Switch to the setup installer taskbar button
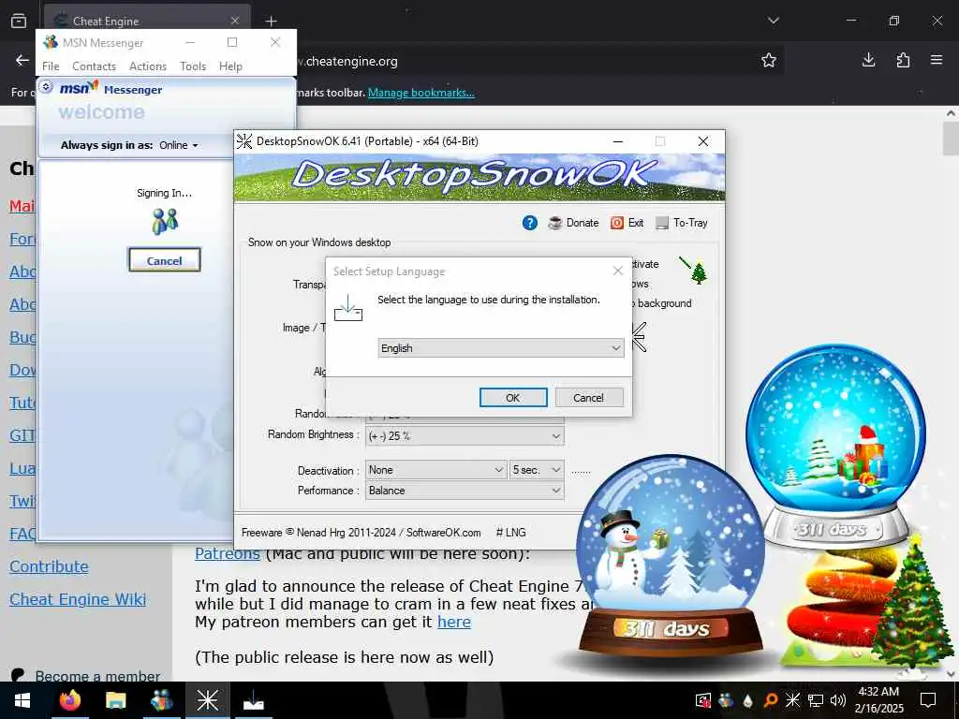The height and width of the screenshot is (719, 959). coord(253,700)
